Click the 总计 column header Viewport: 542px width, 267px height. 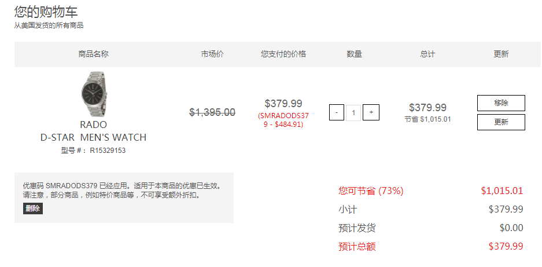click(x=427, y=54)
